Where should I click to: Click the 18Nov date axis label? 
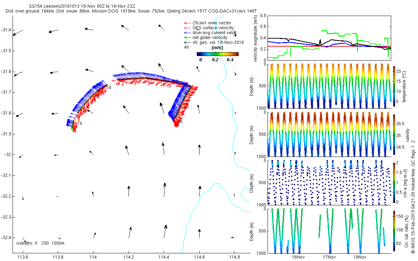point(359,257)
